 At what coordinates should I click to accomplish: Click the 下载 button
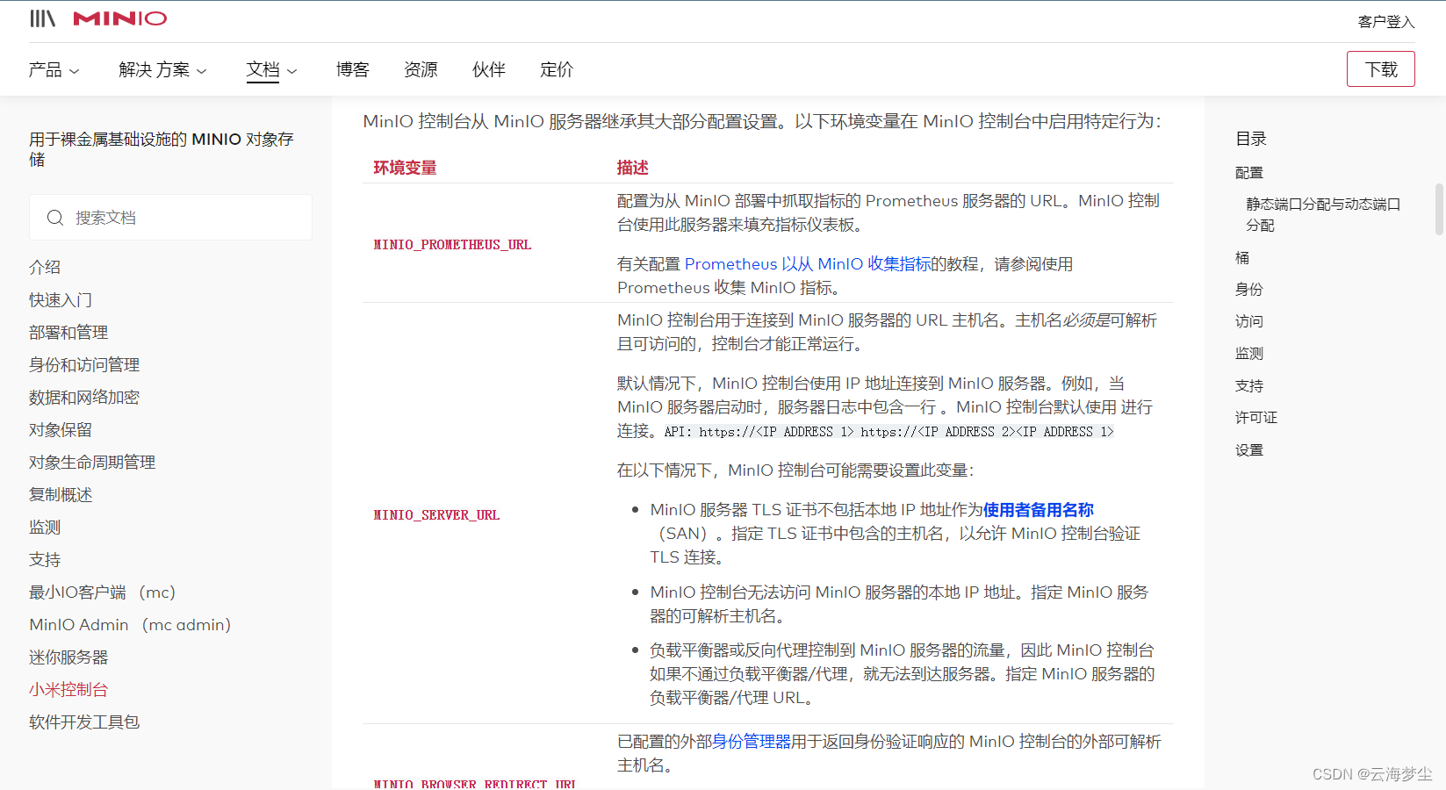pyautogui.click(x=1381, y=69)
